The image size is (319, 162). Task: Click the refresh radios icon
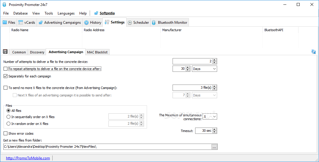[314, 52]
